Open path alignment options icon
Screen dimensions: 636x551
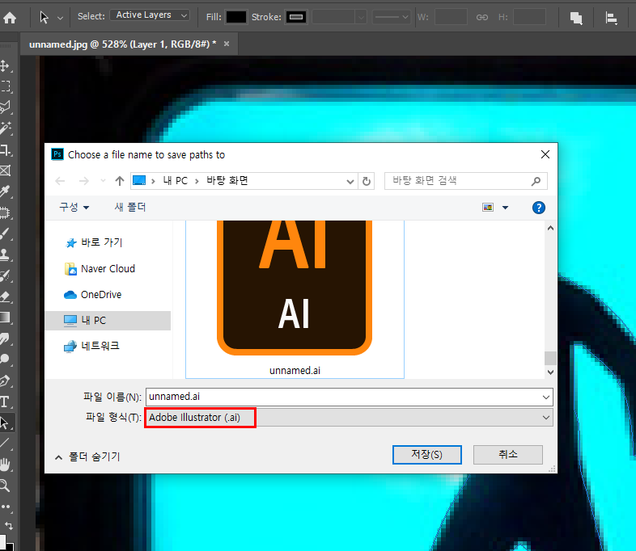[x=611, y=19]
